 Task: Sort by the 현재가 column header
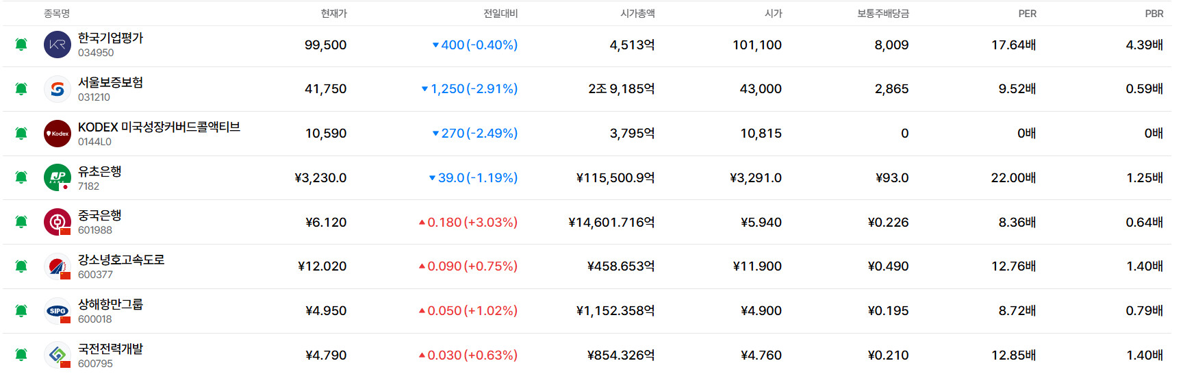pyautogui.click(x=333, y=14)
